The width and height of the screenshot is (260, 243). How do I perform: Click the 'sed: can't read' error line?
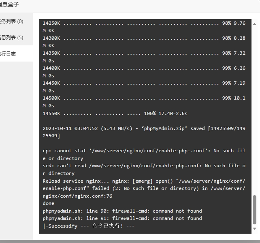(144, 169)
